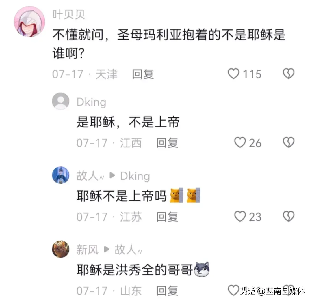The height and width of the screenshot is (302, 312).
Task: Open 叶贝贝's hooded avatar profile
Action: click(x=29, y=22)
